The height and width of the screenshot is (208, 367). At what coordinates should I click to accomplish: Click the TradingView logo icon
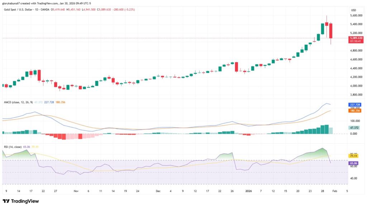6,201
